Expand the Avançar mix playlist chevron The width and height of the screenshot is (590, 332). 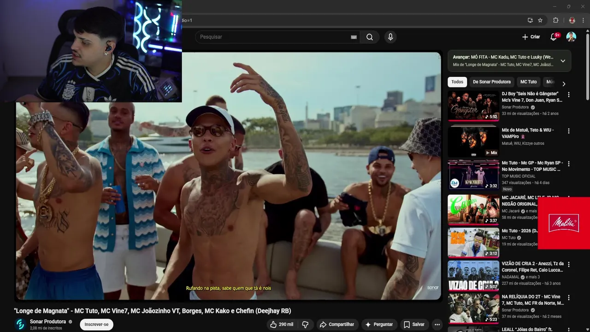[x=563, y=61]
